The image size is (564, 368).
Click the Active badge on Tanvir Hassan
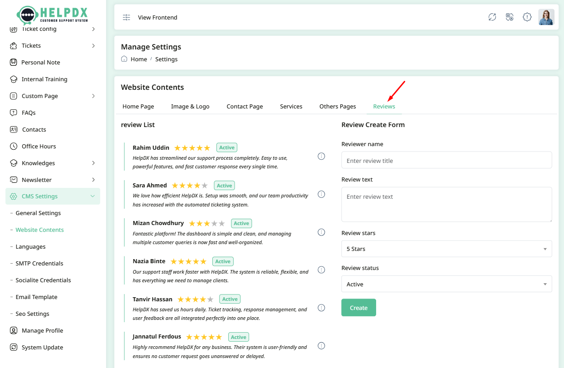click(x=230, y=299)
